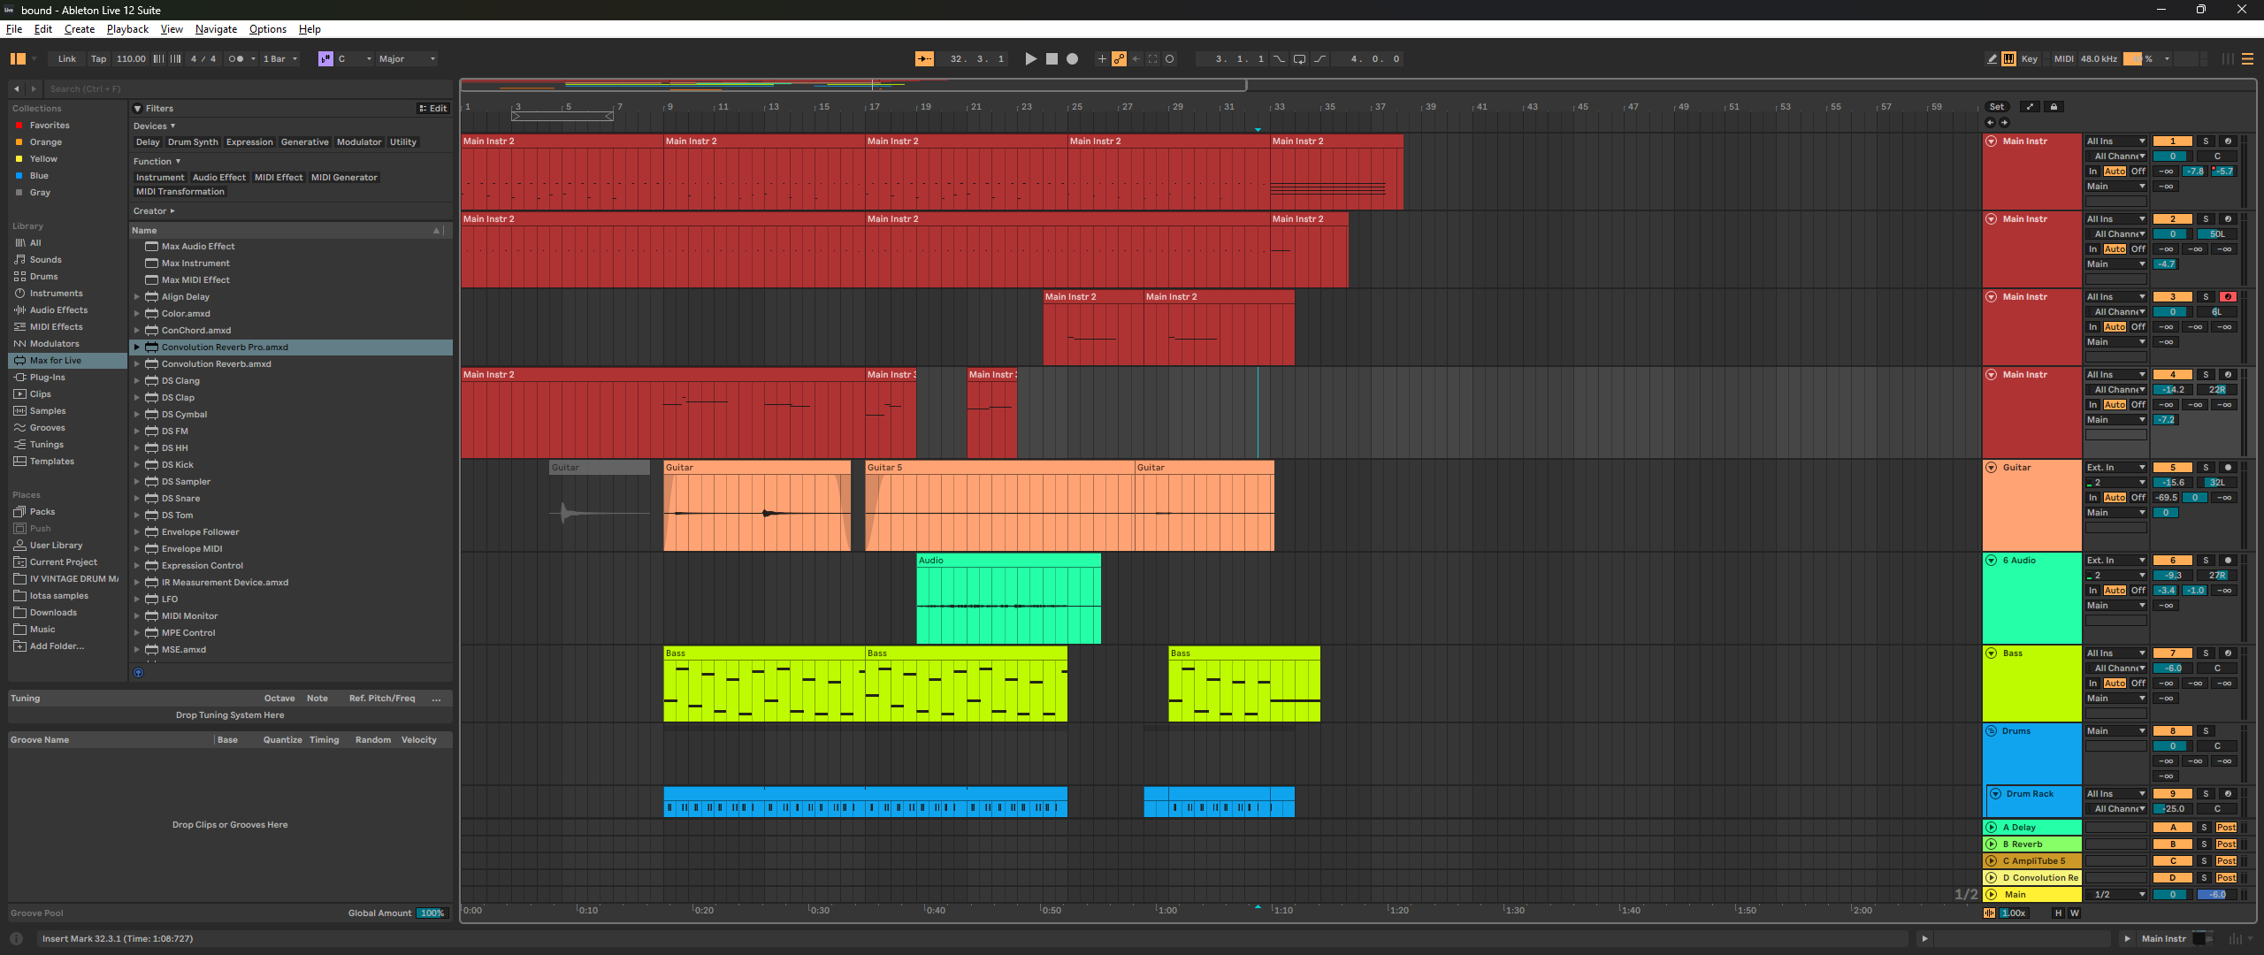Screen dimensions: 2264x955
Task: Solo the Guitar track
Action: pos(2206,468)
